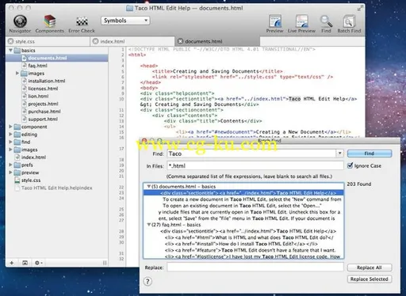The width and height of the screenshot is (406, 296).
Task: Select lion.html file
Action: coord(38,96)
